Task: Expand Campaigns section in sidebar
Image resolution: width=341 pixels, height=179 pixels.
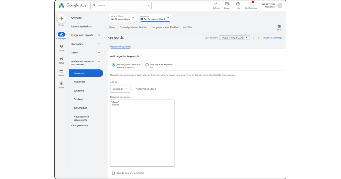Action: 99,44
